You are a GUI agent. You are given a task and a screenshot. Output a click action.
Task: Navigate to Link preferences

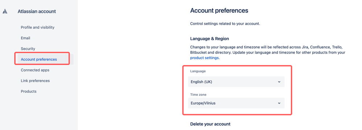click(35, 81)
